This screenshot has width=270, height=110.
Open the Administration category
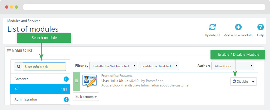point(40,99)
